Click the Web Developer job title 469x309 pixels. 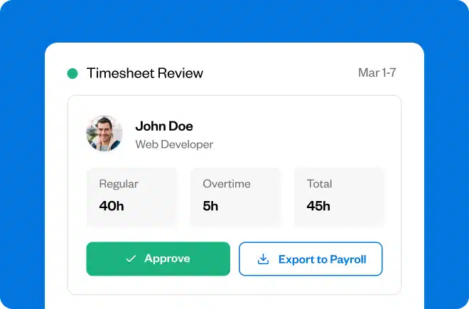174,144
